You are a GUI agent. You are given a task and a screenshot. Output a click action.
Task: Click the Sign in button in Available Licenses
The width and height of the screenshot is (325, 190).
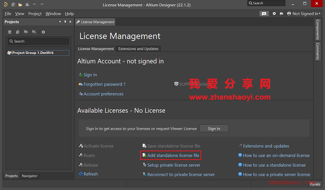[x=214, y=128]
